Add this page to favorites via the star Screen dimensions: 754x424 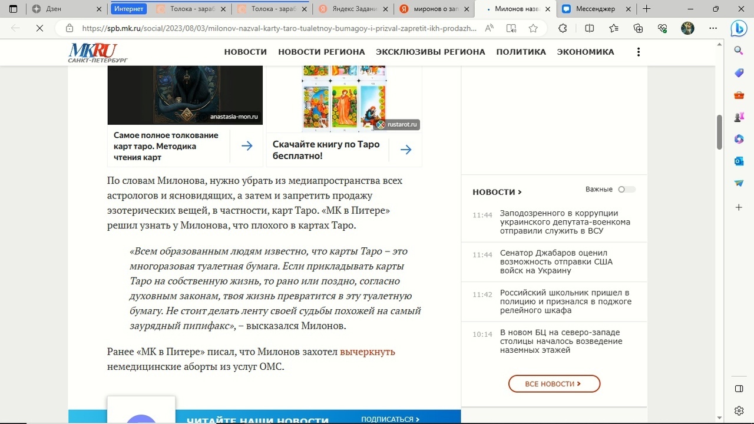pyautogui.click(x=533, y=28)
